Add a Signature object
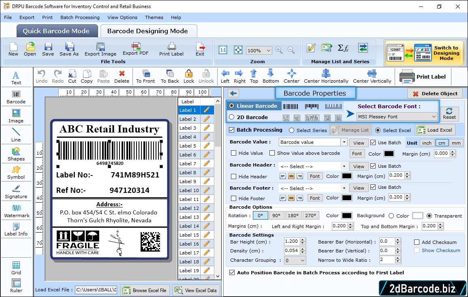Viewport: 468px width, 297px height. [16, 192]
